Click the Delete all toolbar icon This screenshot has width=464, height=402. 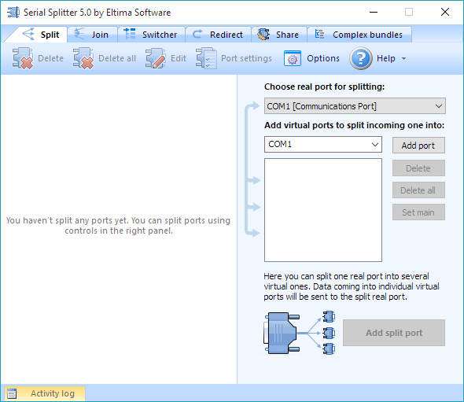[83, 58]
